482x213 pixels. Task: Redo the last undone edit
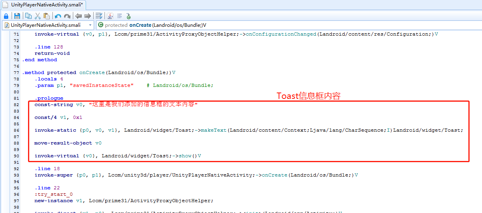point(67,16)
